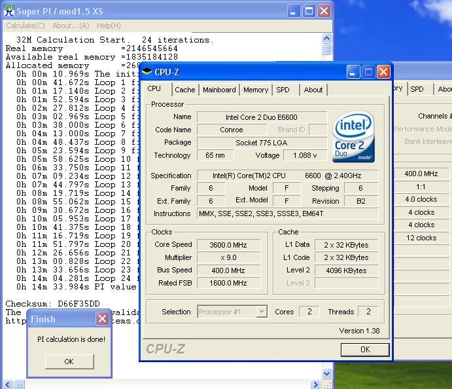Click Super PI horizontal scrollbar right arrow

(316, 384)
